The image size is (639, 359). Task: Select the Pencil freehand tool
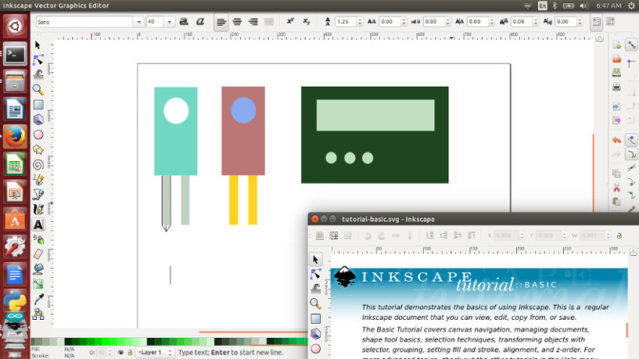point(38,180)
